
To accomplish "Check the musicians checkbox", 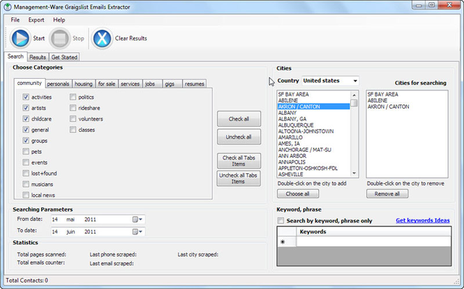I will tap(26, 185).
